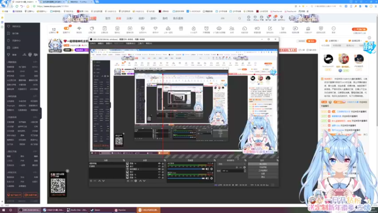
Task: Open transition properties gear icon
Action: coord(244,168)
